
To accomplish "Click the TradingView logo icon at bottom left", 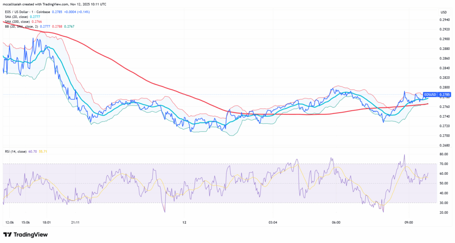I will pyautogui.click(x=8, y=235).
